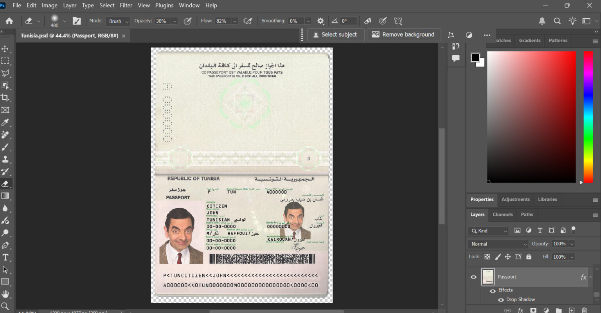Screen dimensions: 601x313
Task: Toggle visibility of layer Effects
Action: click(493, 291)
